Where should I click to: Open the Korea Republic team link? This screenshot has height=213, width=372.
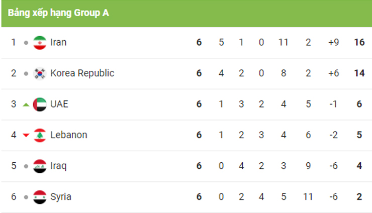click(x=82, y=73)
